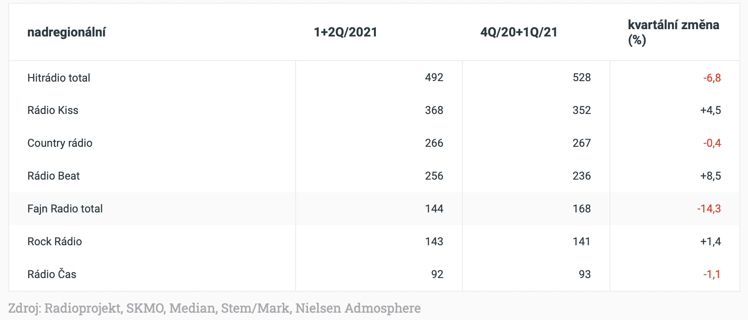
Task: Select the +4,5 change for Rádio Kiss
Action: [710, 110]
